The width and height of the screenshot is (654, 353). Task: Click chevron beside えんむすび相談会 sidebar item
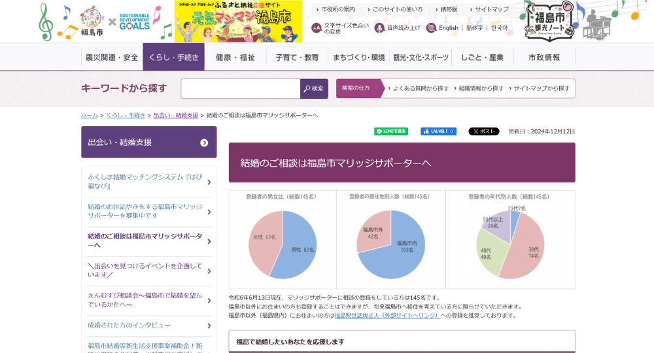pos(209,301)
